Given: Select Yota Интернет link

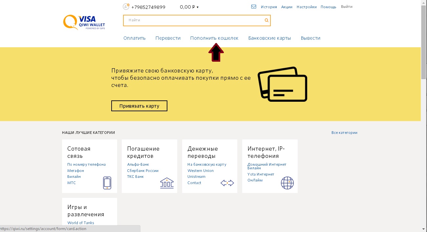Looking at the screenshot, I should point(261,174).
